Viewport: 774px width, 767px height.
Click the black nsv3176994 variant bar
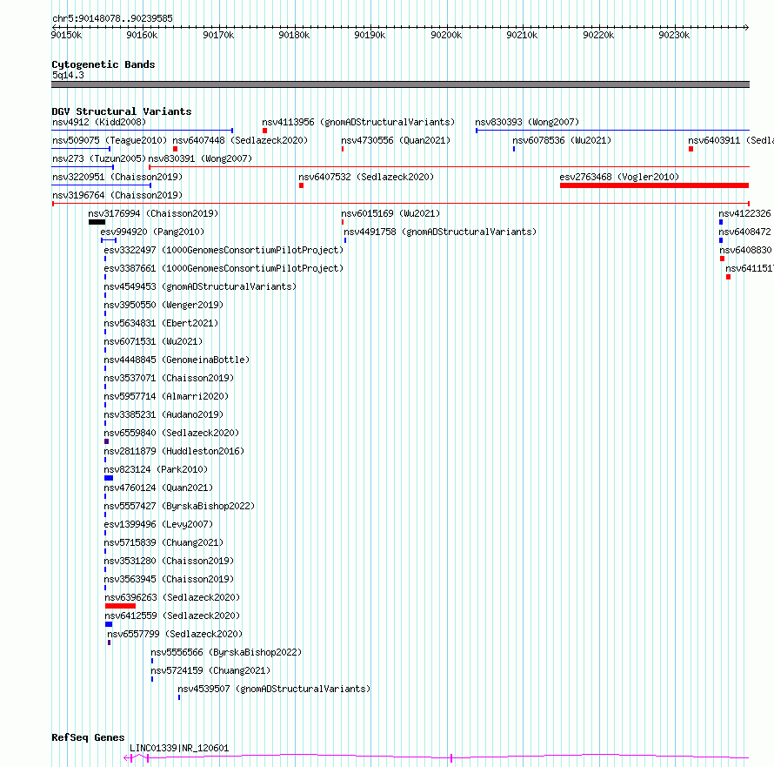point(97,222)
